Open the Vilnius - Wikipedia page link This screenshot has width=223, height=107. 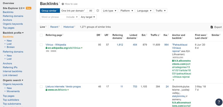pos(56,45)
